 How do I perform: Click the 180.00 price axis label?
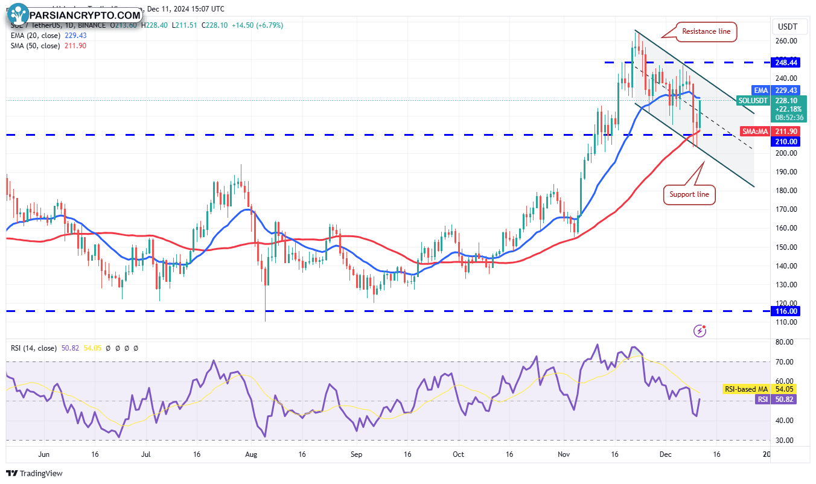[x=786, y=191]
